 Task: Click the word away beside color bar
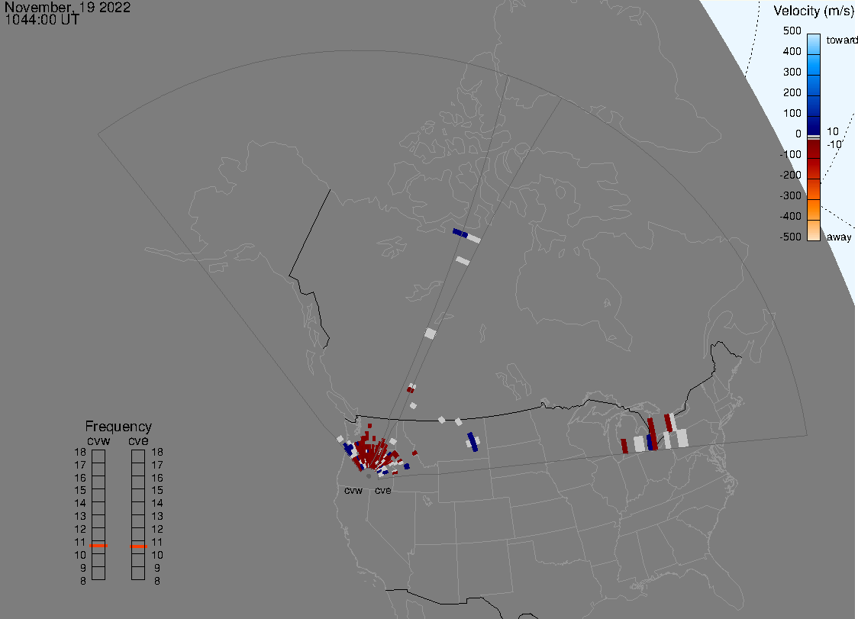click(x=839, y=237)
